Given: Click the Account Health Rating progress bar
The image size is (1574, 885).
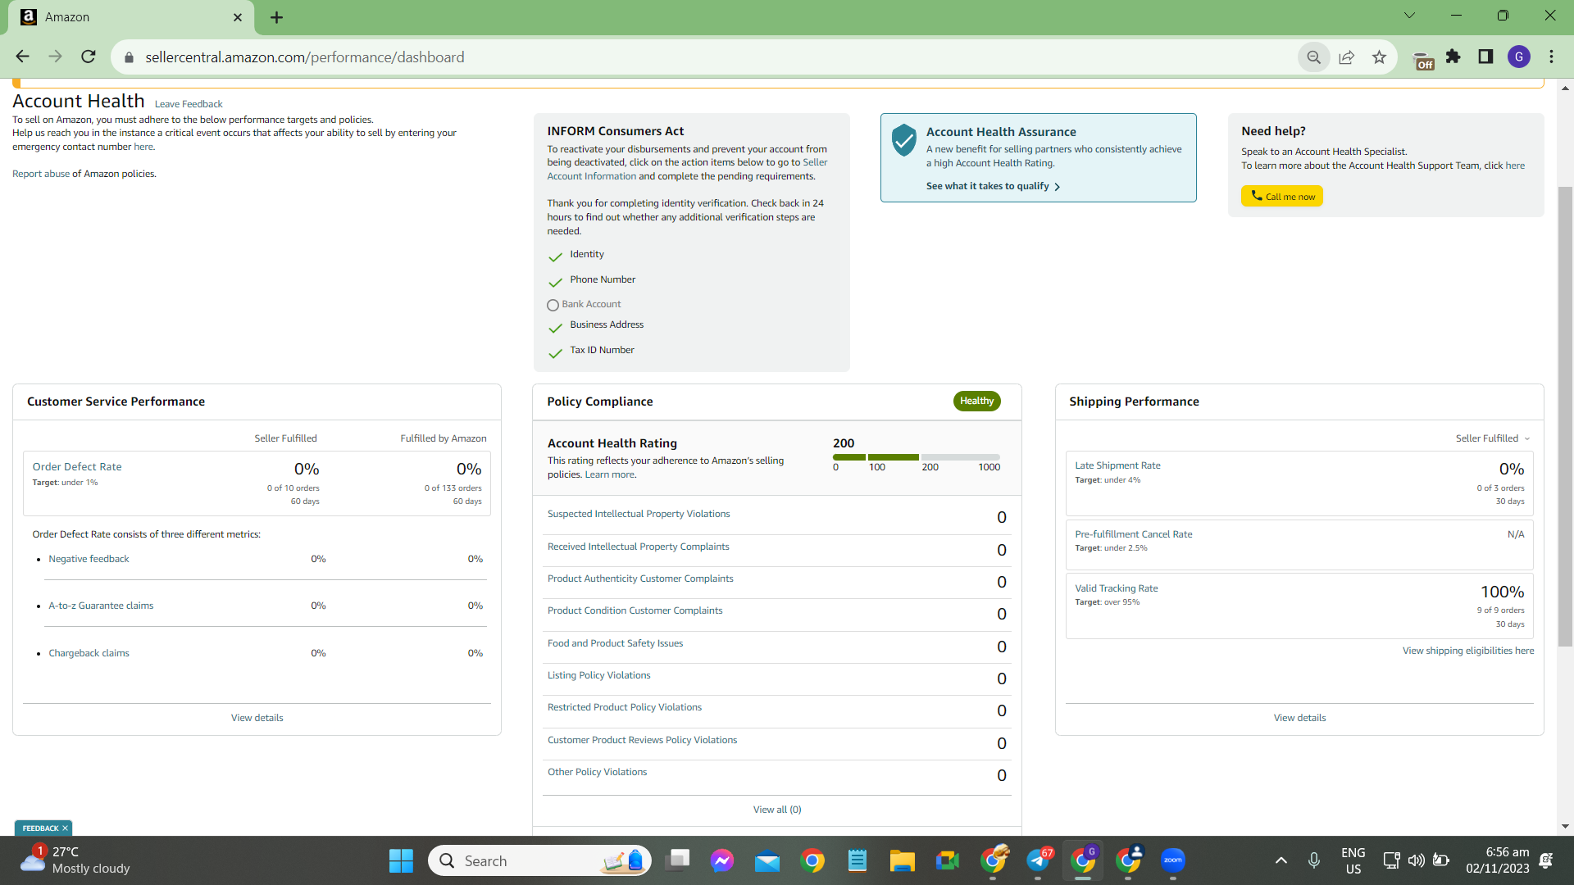Looking at the screenshot, I should [x=916, y=457].
